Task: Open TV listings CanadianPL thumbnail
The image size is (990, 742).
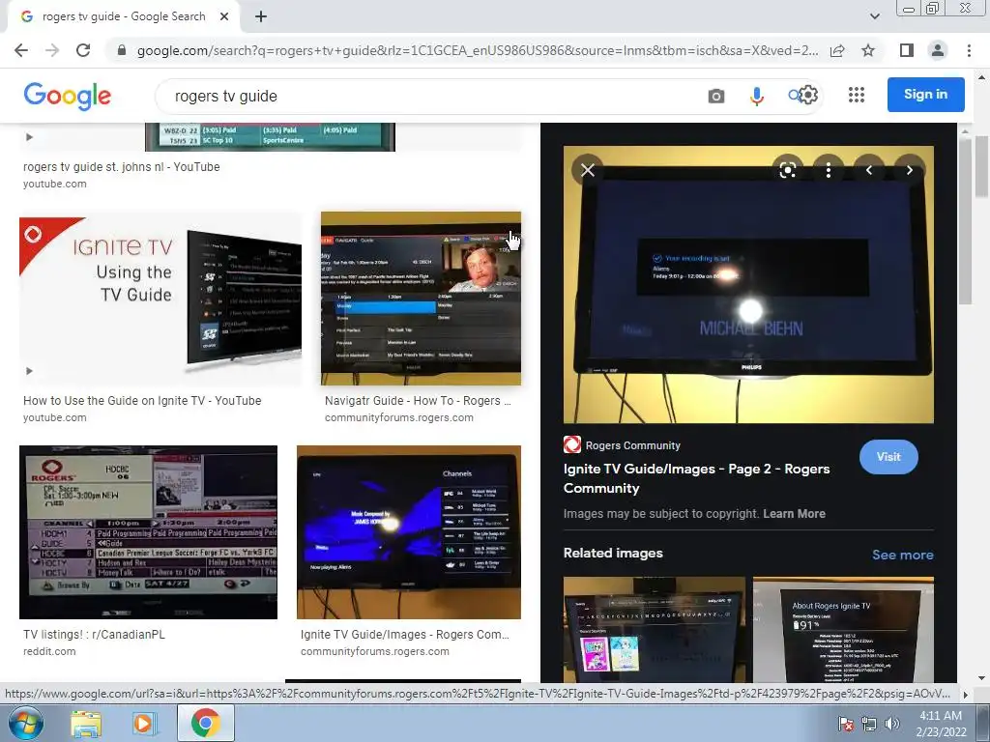Action: pyautogui.click(x=148, y=532)
